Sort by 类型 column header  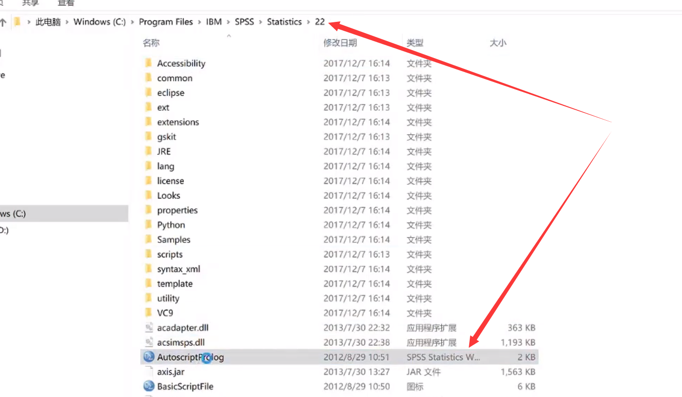pyautogui.click(x=415, y=43)
